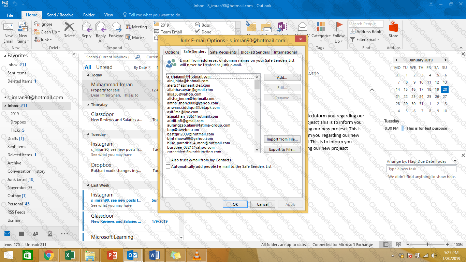Screen dimensions: 466x262
Task: Adjust the zoom slider in the status bar
Action: (427, 245)
